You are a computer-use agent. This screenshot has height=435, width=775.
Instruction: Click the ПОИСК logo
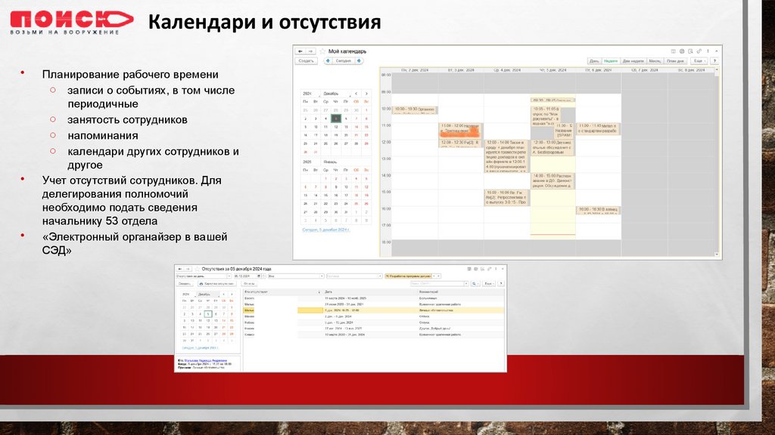72,23
